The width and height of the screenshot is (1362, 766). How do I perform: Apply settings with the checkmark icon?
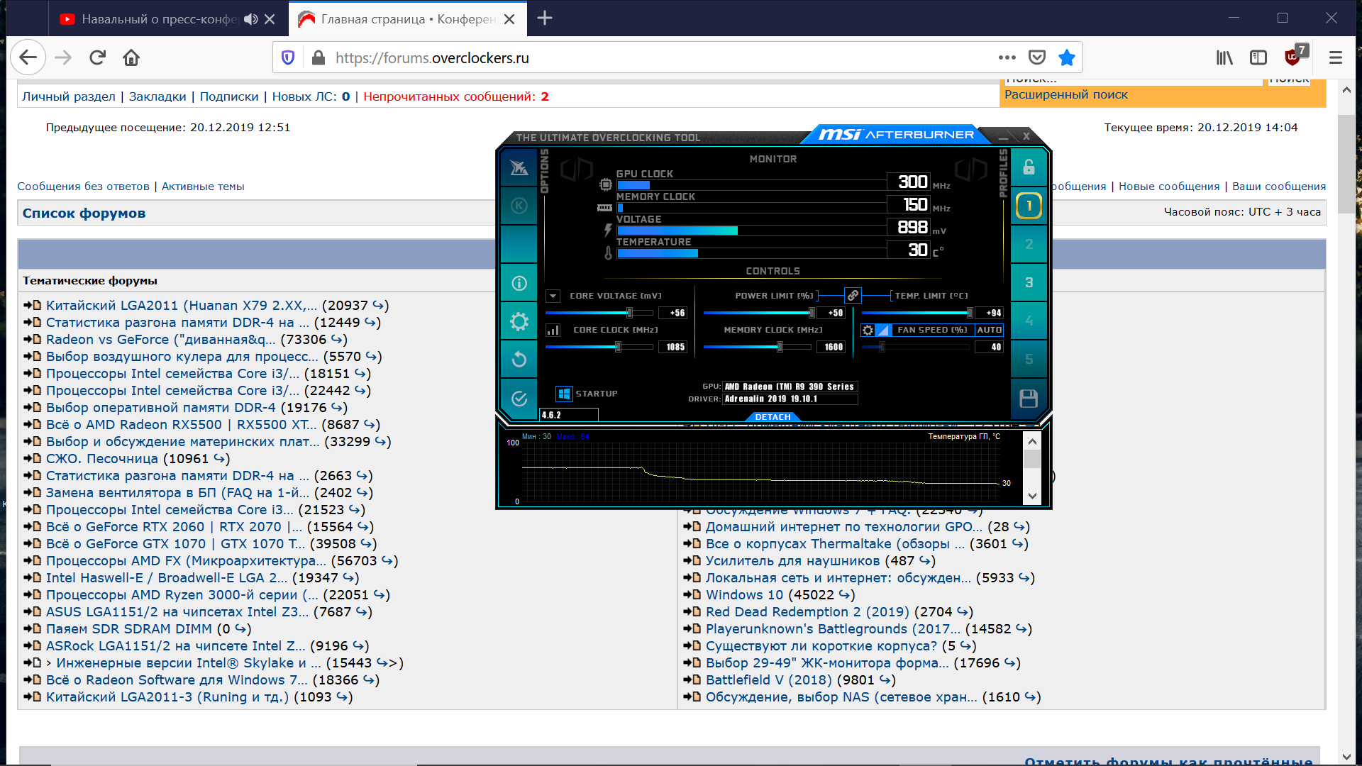pos(519,398)
